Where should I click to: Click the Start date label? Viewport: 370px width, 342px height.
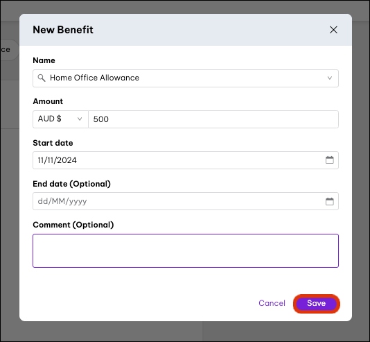53,143
